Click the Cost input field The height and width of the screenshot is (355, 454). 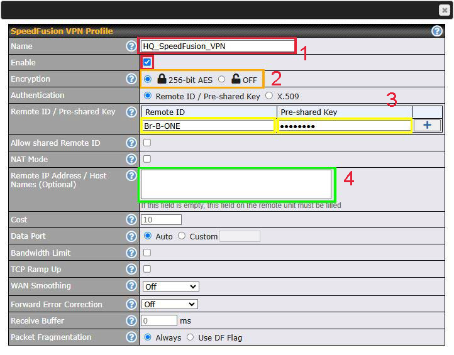coord(161,219)
